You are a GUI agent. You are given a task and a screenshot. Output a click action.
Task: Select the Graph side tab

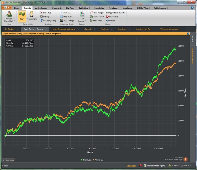point(192,39)
